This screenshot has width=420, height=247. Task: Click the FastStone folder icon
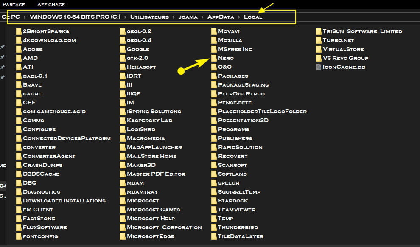tap(19, 218)
